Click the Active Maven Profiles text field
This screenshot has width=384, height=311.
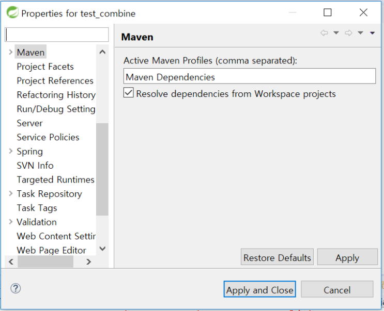[250, 76]
